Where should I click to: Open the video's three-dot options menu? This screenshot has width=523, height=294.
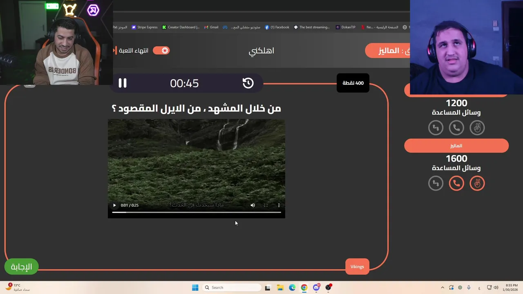[x=279, y=205]
